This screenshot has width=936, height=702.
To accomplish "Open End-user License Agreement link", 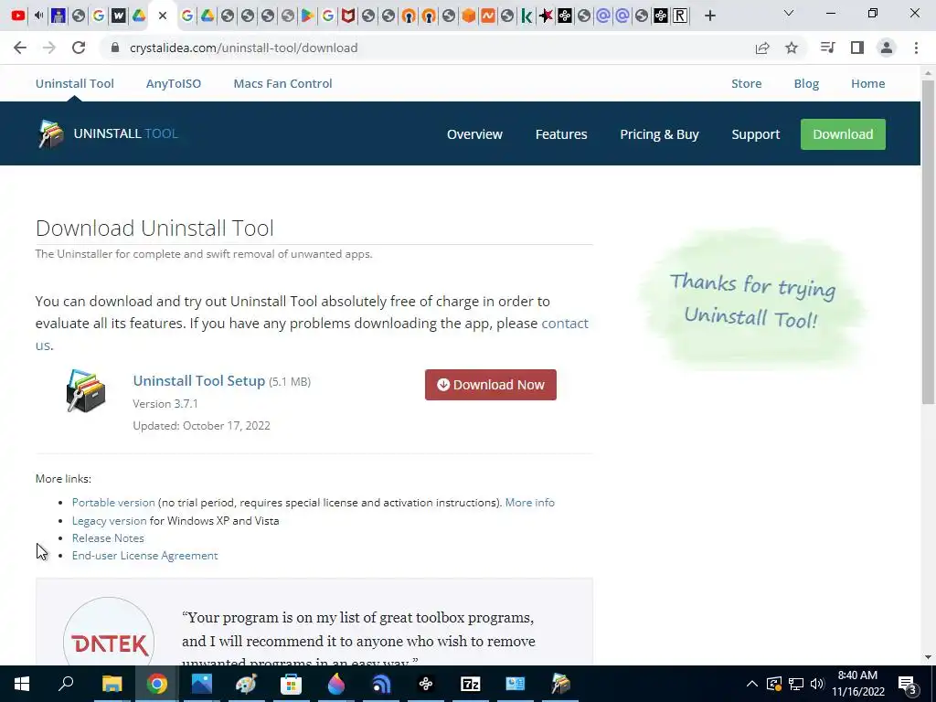I will [145, 555].
